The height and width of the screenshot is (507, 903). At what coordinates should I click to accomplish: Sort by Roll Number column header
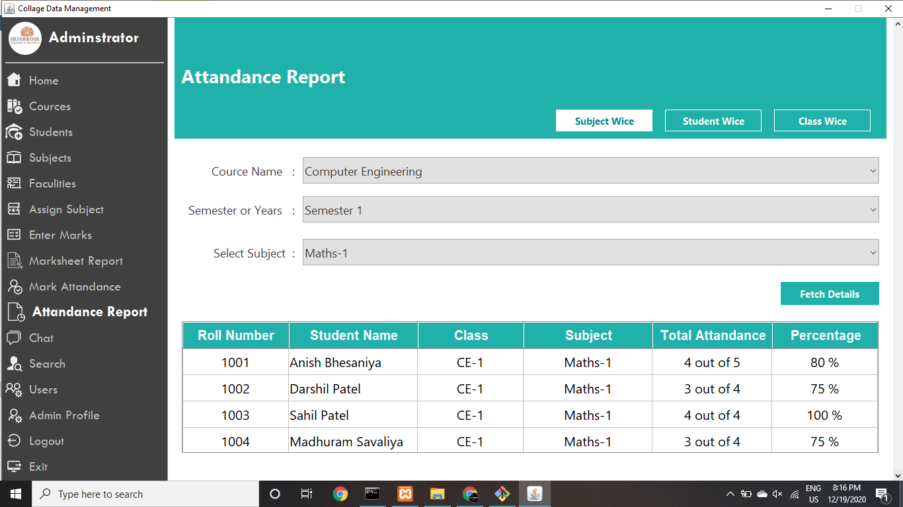click(x=236, y=335)
